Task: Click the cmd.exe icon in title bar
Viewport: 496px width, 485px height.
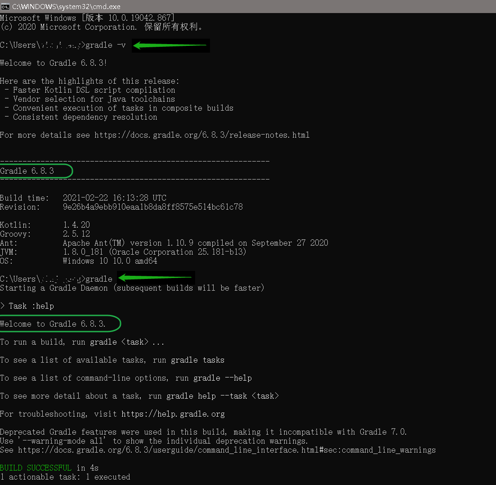Action: tap(5, 6)
